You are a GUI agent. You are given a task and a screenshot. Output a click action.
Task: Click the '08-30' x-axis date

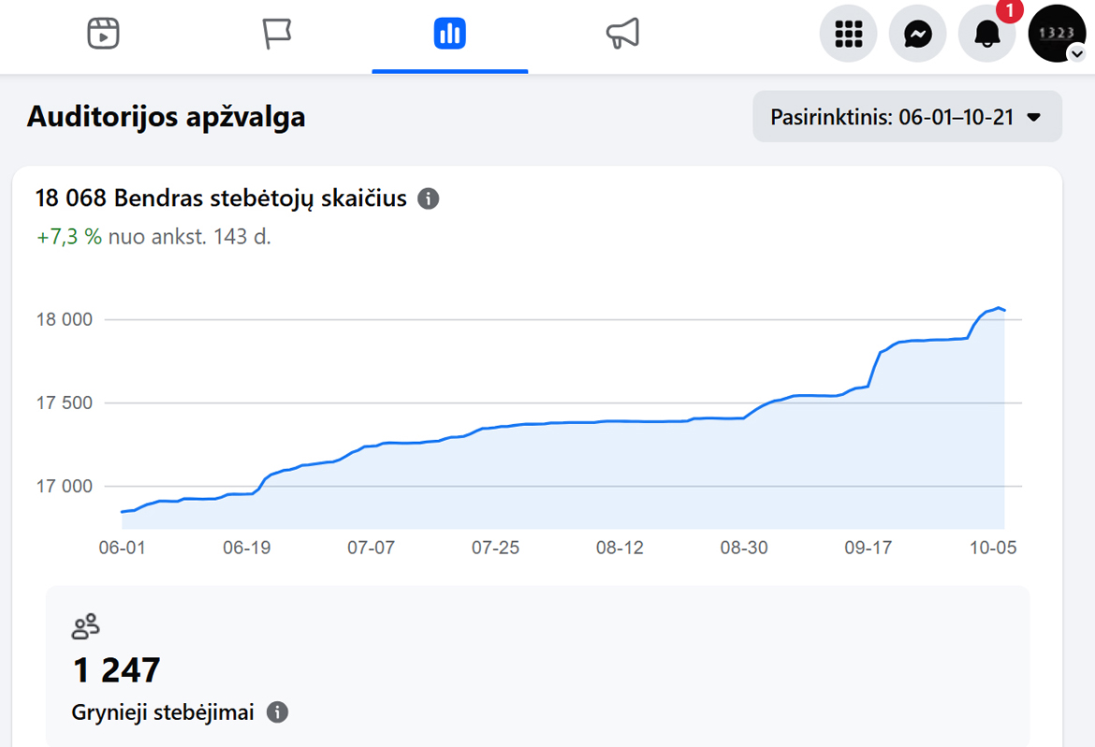click(x=744, y=548)
